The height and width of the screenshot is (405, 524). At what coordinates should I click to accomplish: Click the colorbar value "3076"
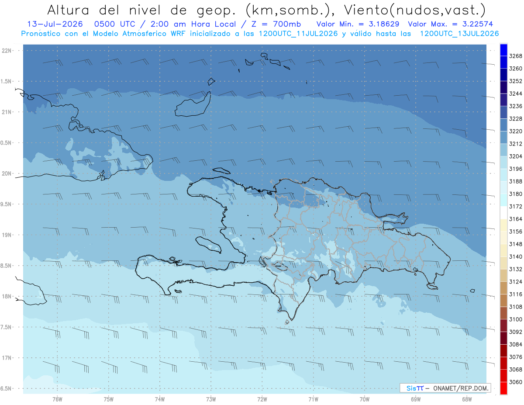click(x=516, y=357)
